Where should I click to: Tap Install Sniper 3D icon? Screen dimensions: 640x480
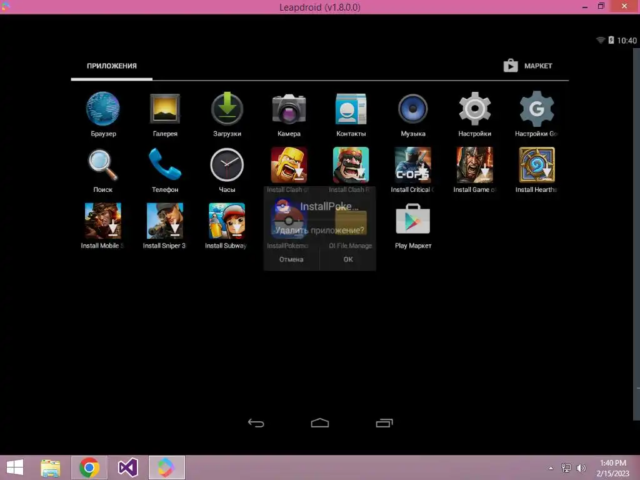pos(165,221)
